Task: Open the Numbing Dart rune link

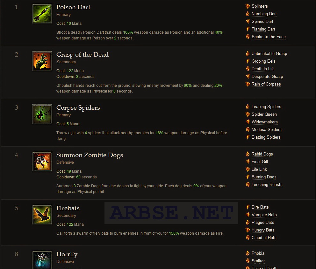Action: (x=264, y=14)
